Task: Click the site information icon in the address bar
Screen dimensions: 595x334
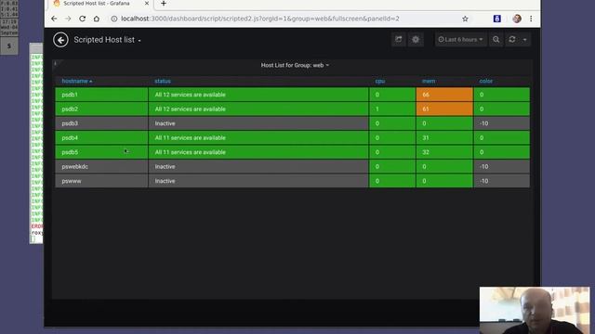Action: [113, 19]
